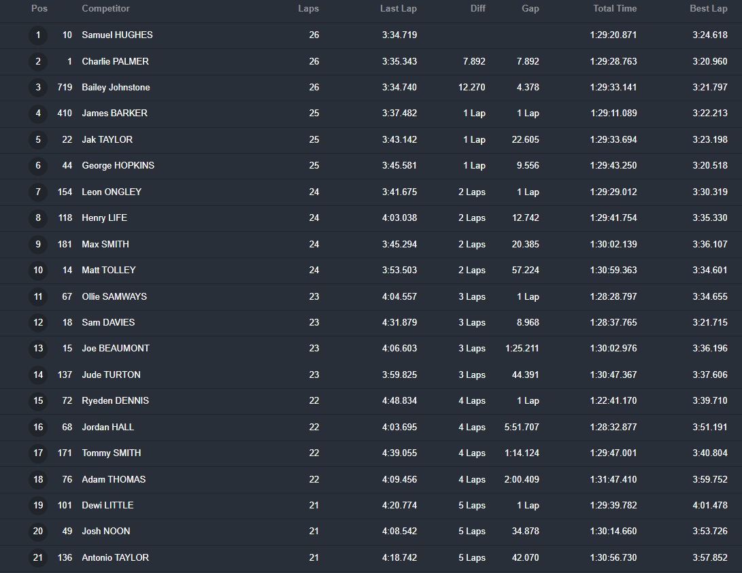Select competitor Samuel HUGHES
The width and height of the screenshot is (742, 573).
[x=117, y=35]
